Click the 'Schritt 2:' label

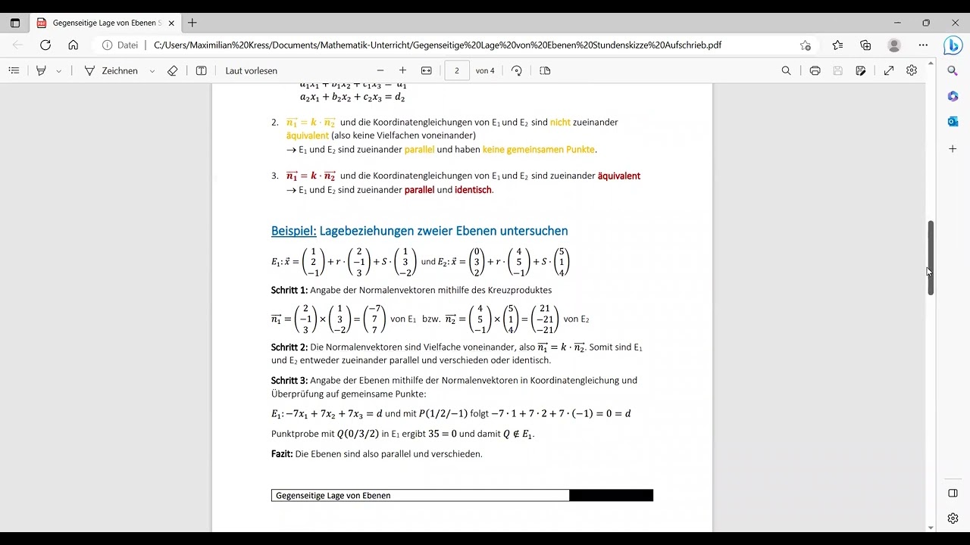click(x=289, y=347)
